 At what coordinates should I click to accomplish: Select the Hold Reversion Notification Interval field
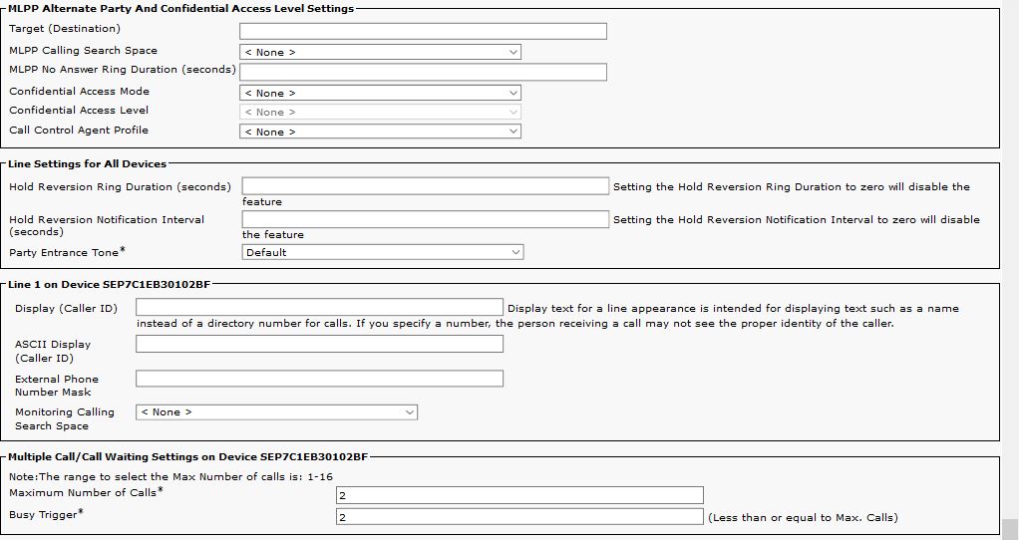pyautogui.click(x=425, y=219)
